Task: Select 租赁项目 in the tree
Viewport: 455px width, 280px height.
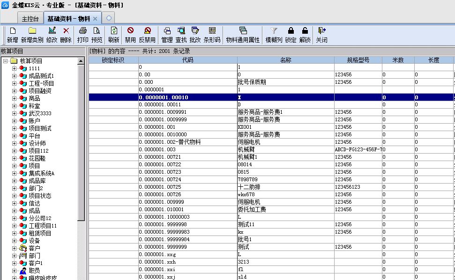Action: point(40,233)
